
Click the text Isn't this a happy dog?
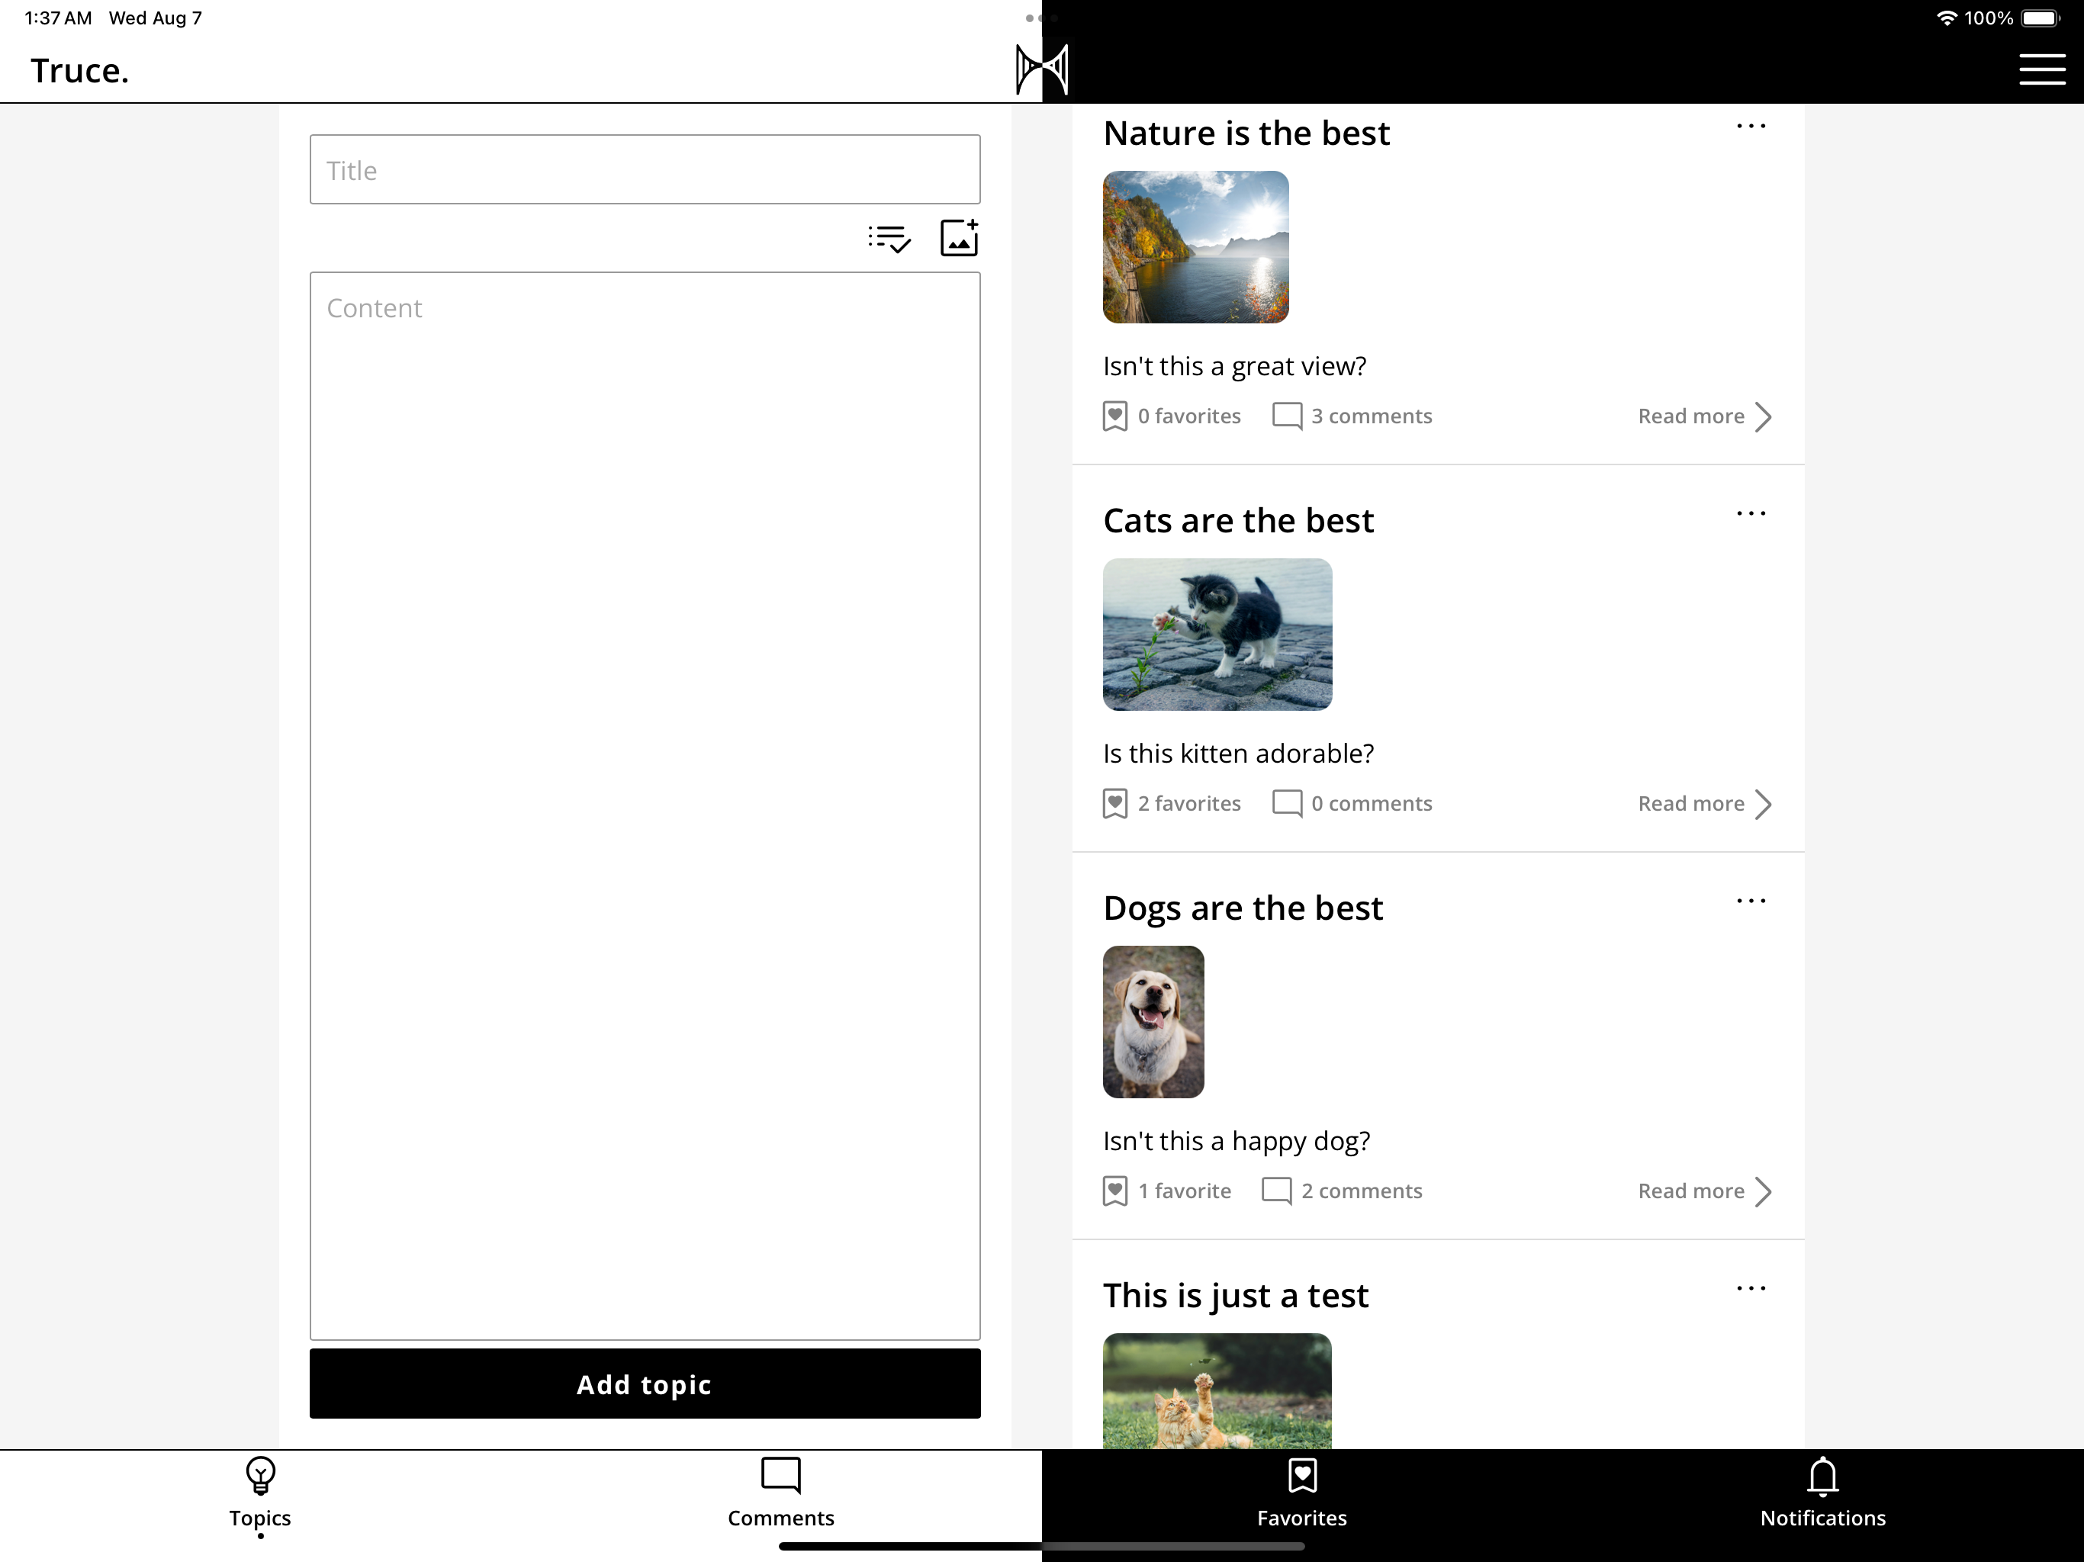point(1236,1141)
